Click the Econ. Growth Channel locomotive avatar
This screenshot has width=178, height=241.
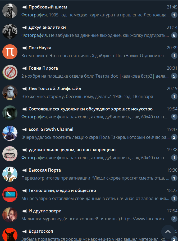10,133
